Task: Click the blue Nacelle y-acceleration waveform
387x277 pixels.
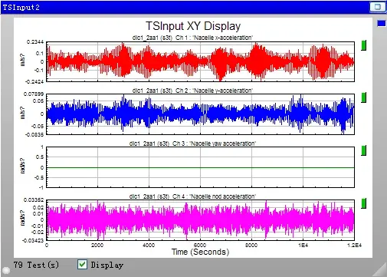Action: point(200,114)
